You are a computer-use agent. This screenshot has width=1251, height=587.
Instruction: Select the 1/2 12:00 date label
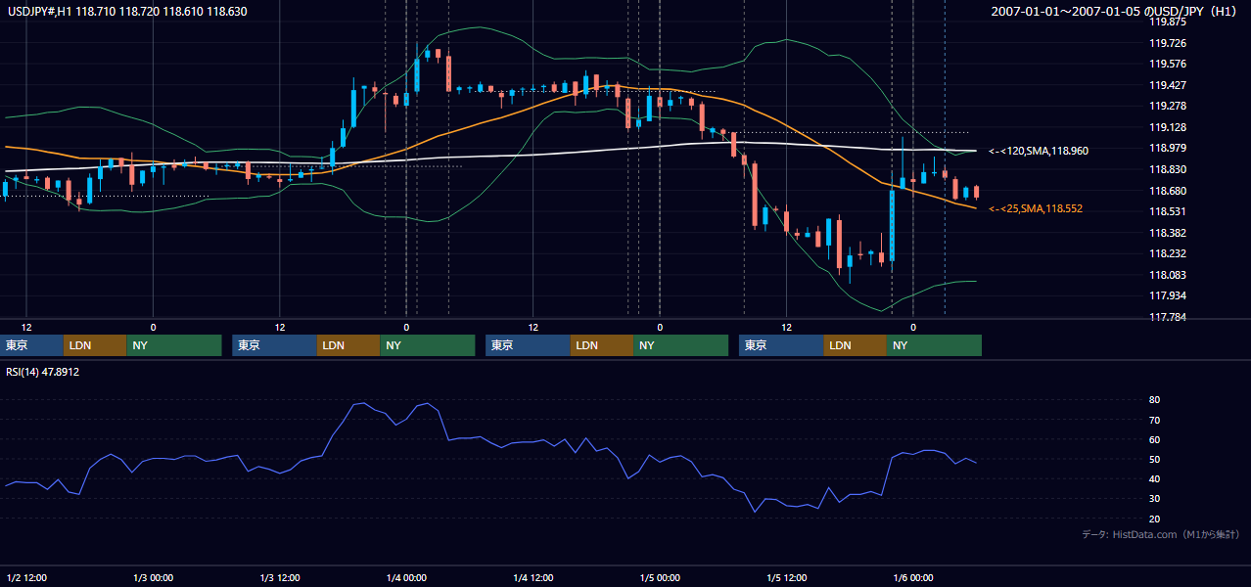click(26, 578)
